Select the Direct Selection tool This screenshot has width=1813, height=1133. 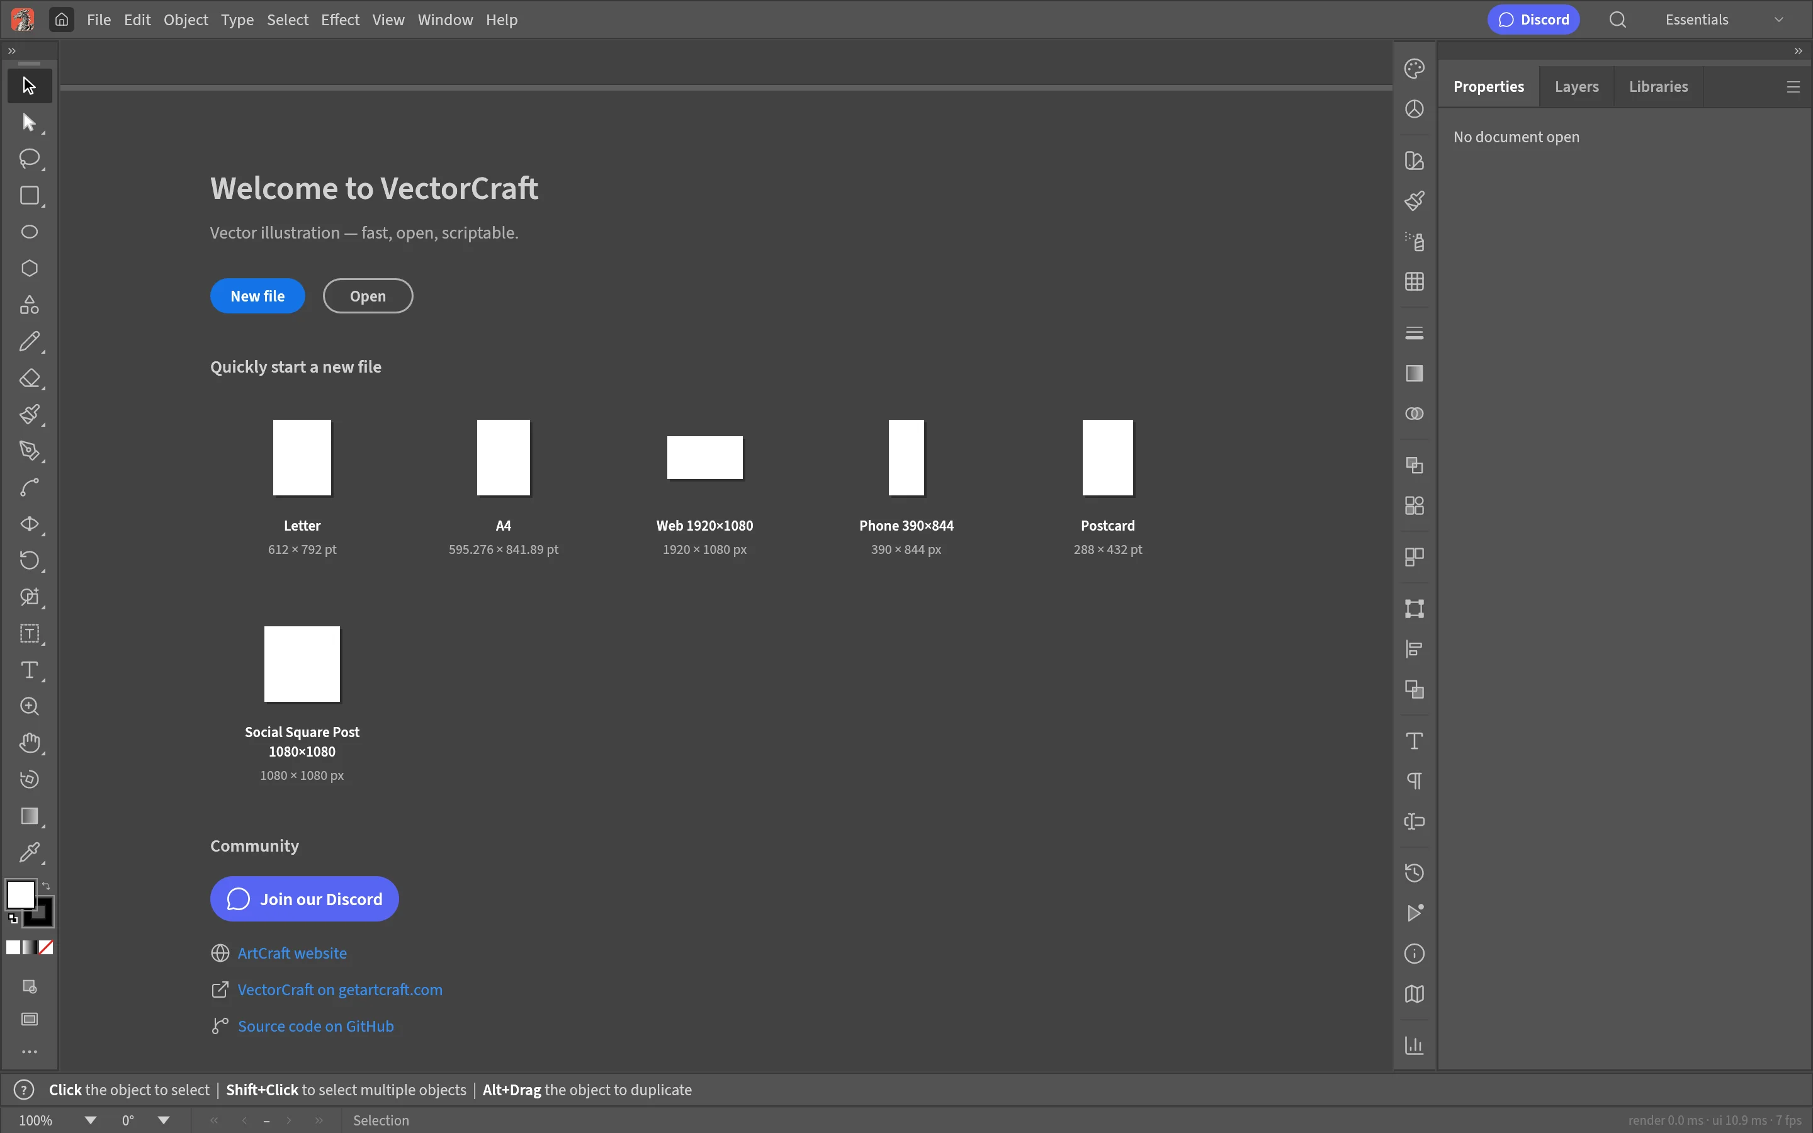tap(29, 122)
